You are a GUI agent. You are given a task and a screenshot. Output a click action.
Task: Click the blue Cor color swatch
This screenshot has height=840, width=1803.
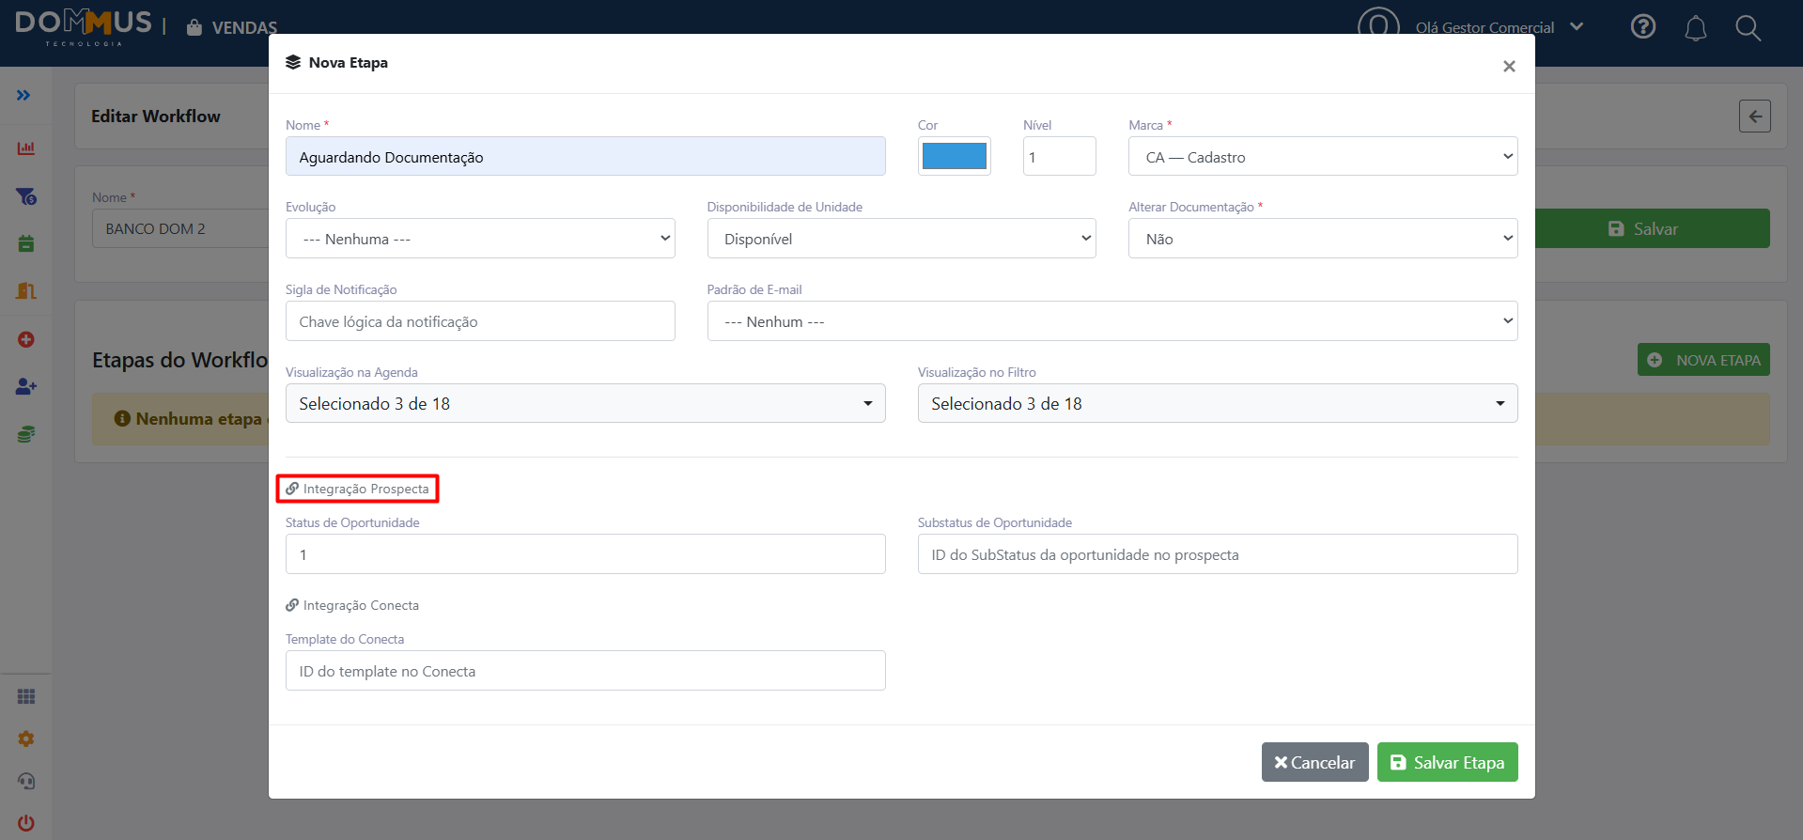(955, 156)
